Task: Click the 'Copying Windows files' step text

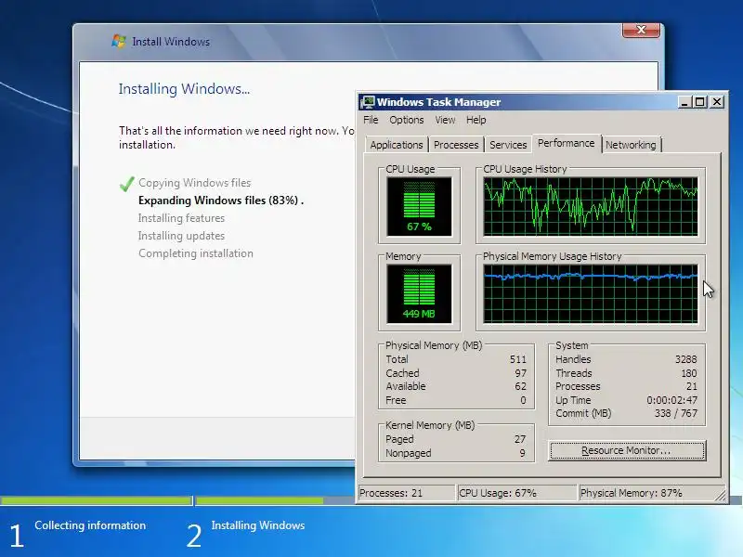Action: click(x=195, y=183)
